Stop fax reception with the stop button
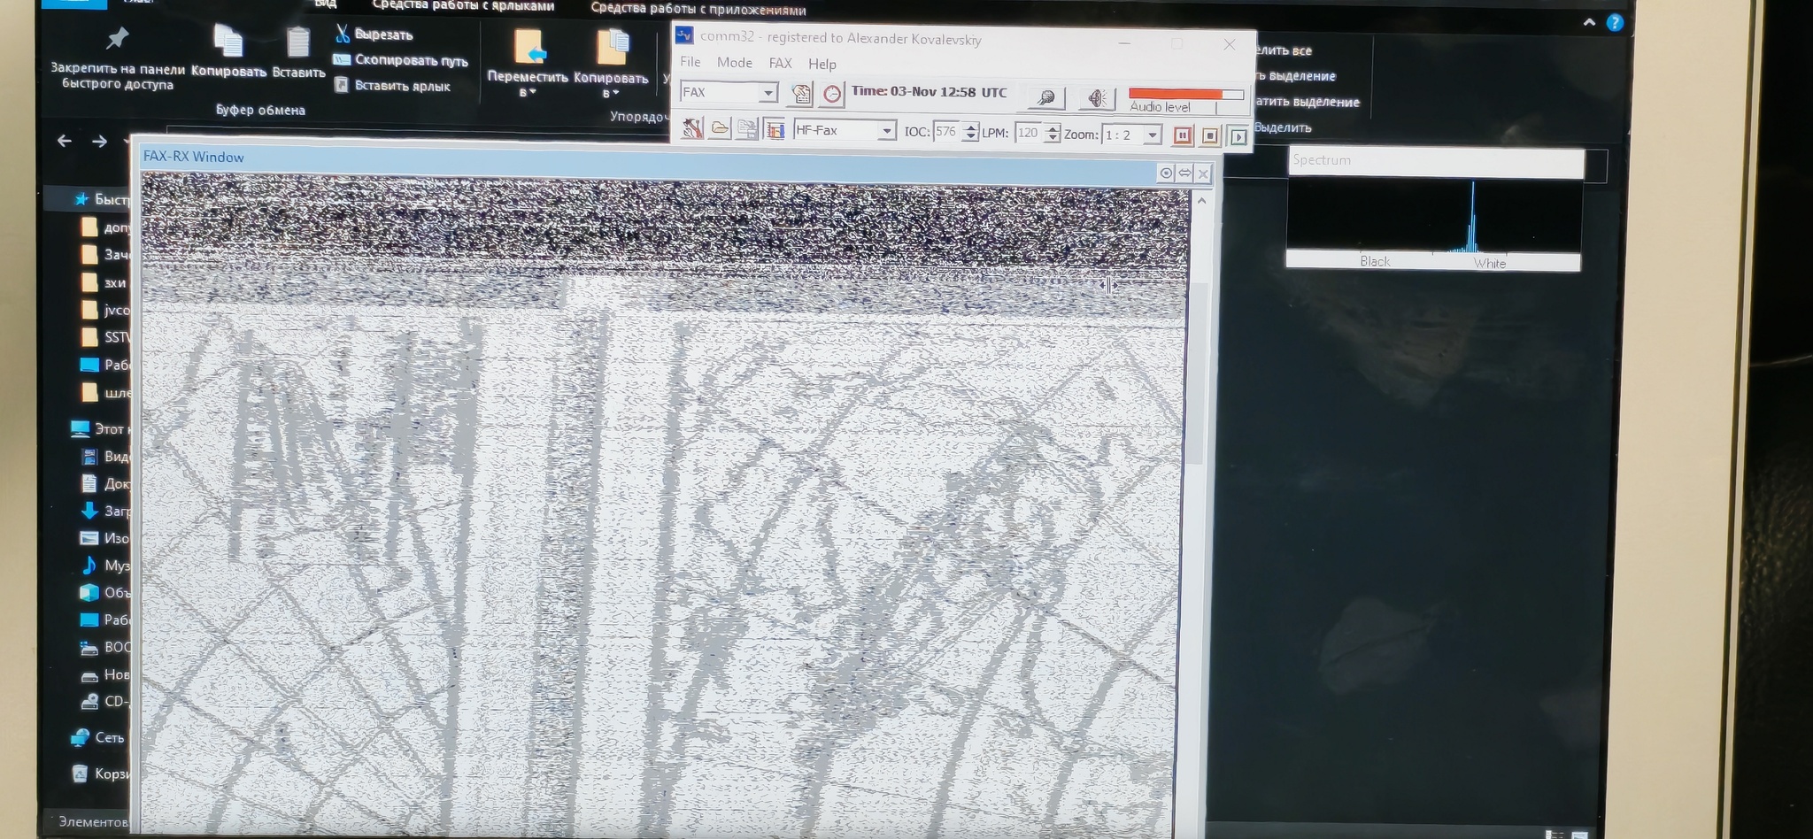 pos(1209,135)
